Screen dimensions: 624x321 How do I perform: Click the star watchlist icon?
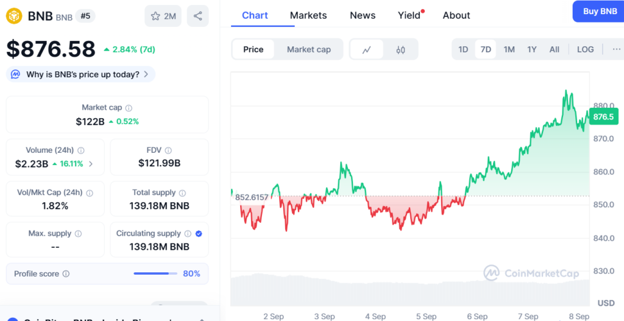click(157, 16)
